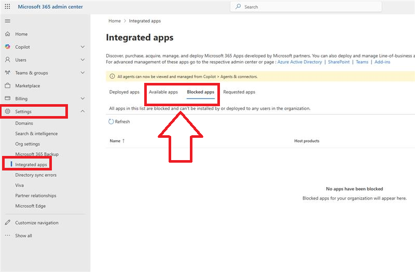This screenshot has width=415, height=272.
Task: Click Settings label in sidebar
Action: (23, 111)
